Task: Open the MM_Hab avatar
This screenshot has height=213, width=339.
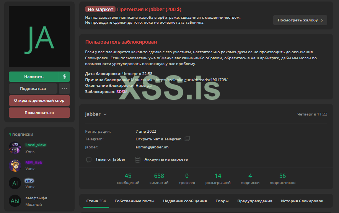Action: pos(15,166)
